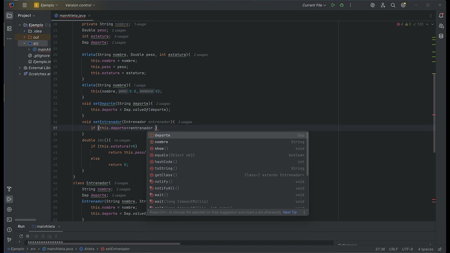Open the main hamburger menu
450x253 pixels.
[24, 5]
